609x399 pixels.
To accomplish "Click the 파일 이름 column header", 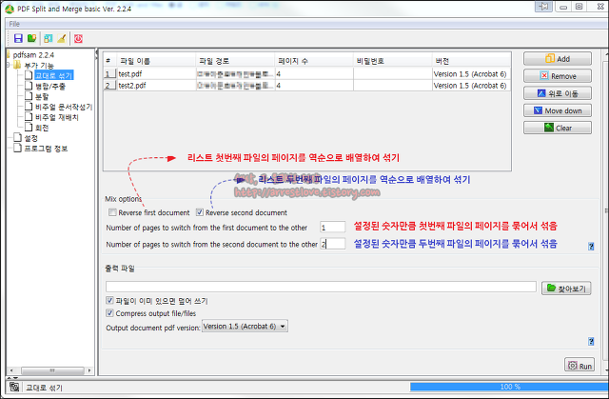I will pos(156,61).
